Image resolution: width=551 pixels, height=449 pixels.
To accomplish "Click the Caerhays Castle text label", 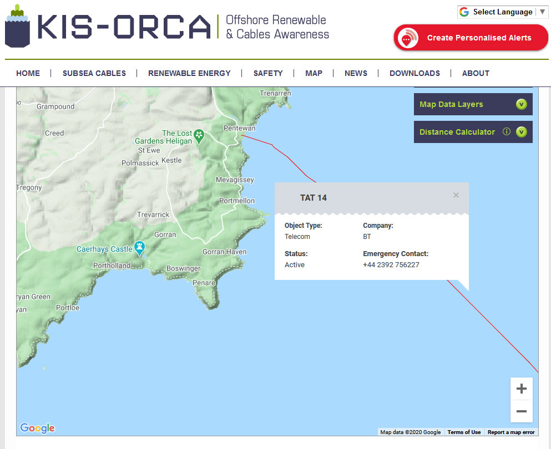I will 104,249.
